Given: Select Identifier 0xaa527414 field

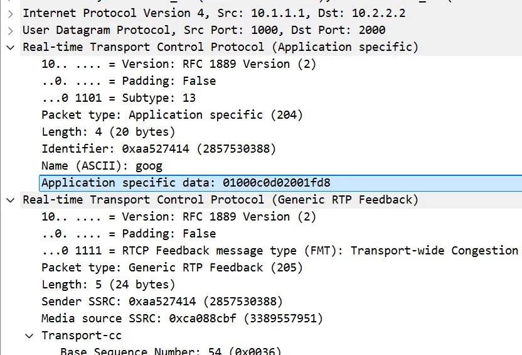Looking at the screenshot, I should [x=158, y=149].
